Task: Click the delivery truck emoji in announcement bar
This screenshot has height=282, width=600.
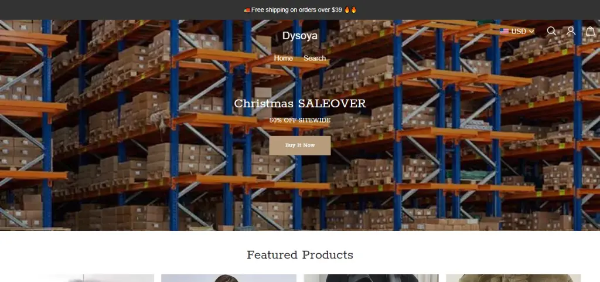Action: click(x=247, y=10)
